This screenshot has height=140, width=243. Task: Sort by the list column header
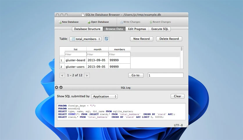click(76, 49)
